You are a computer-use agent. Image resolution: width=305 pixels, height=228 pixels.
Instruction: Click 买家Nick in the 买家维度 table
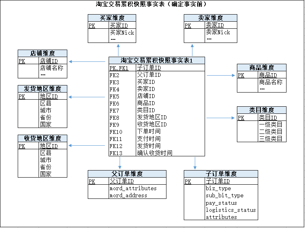[122, 33]
